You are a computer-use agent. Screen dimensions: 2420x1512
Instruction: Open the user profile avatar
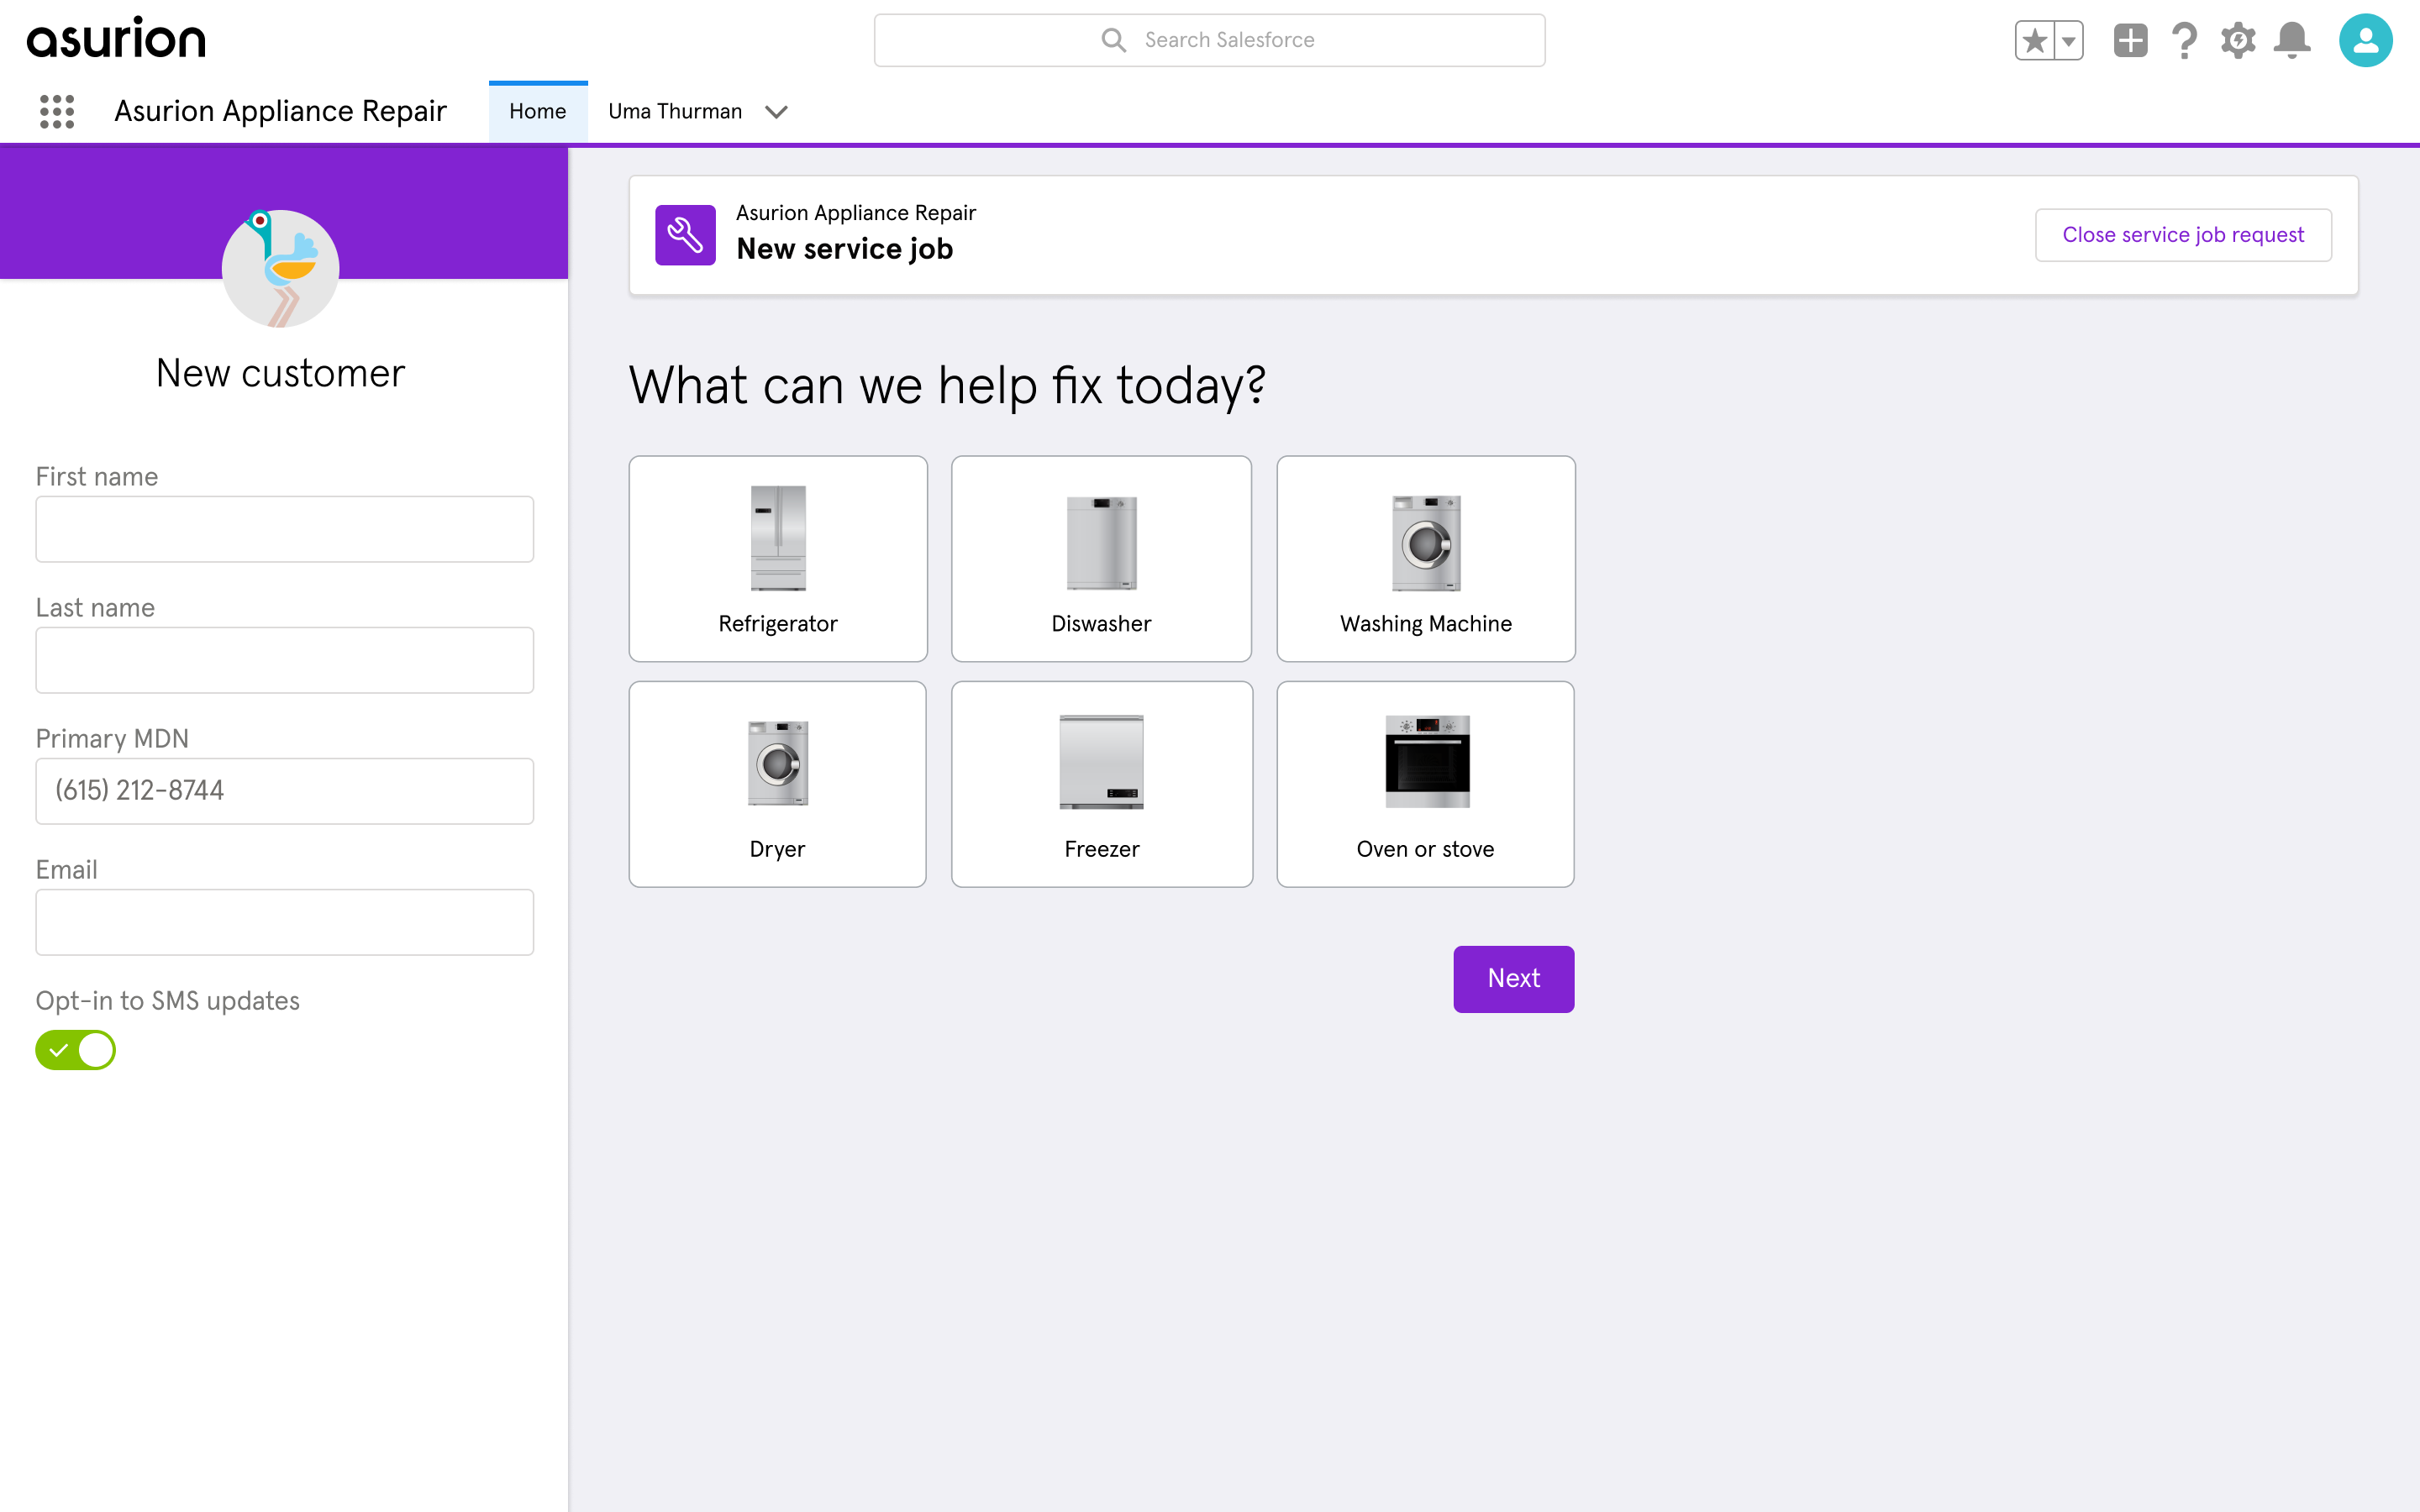pos(2365,41)
